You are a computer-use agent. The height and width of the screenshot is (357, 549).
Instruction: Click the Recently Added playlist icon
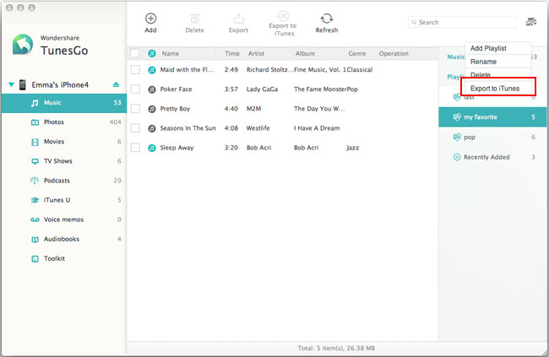[457, 157]
